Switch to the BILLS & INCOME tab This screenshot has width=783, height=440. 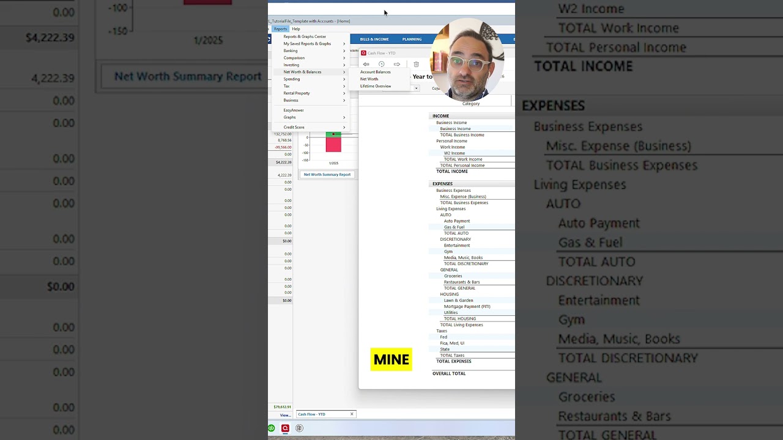click(x=374, y=39)
